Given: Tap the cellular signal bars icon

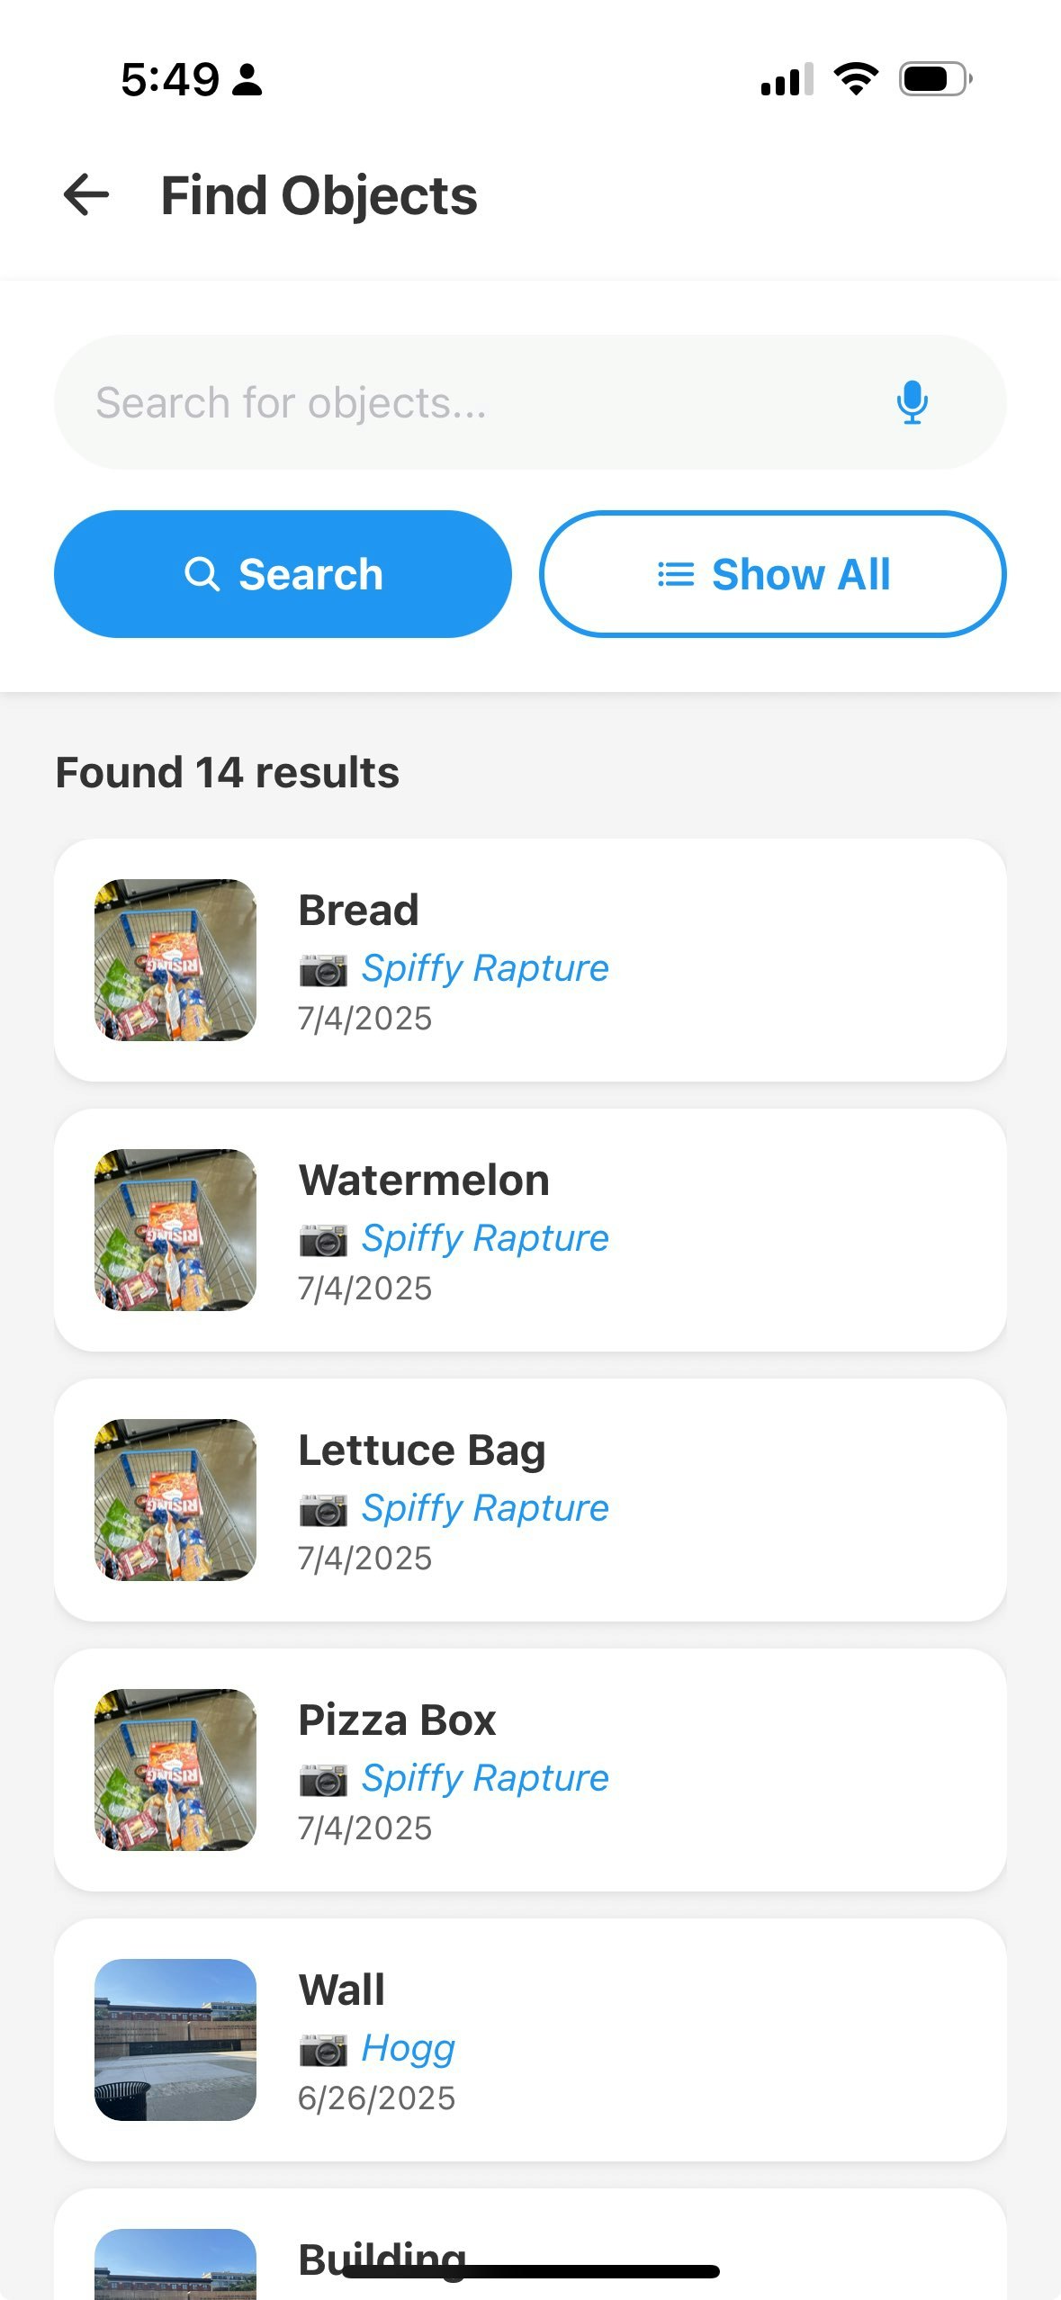Looking at the screenshot, I should click(x=787, y=79).
